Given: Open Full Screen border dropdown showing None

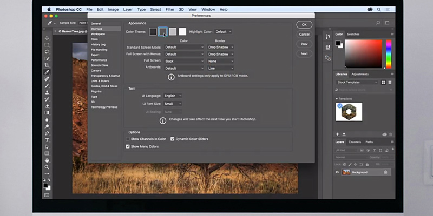Looking at the screenshot, I should click(221, 61).
